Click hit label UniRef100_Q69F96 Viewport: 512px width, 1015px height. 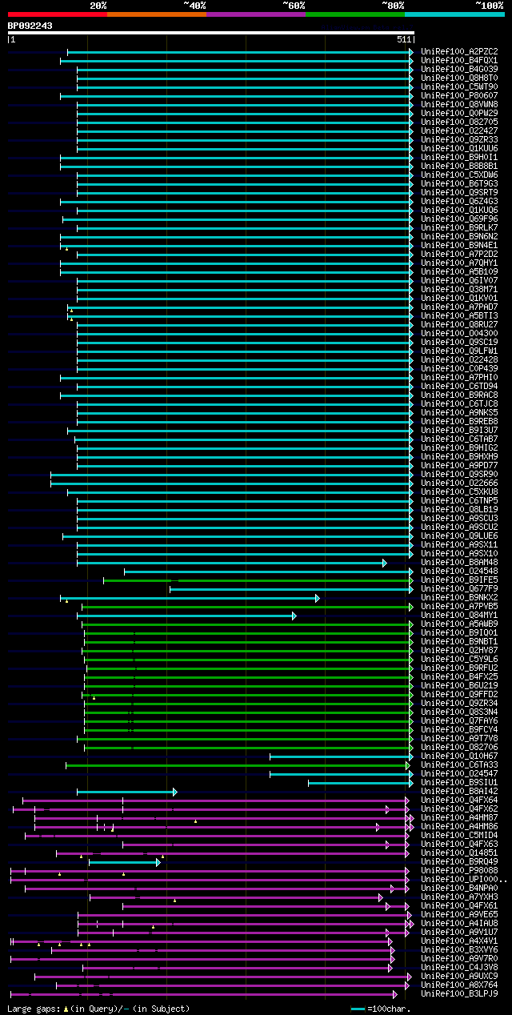459,219
